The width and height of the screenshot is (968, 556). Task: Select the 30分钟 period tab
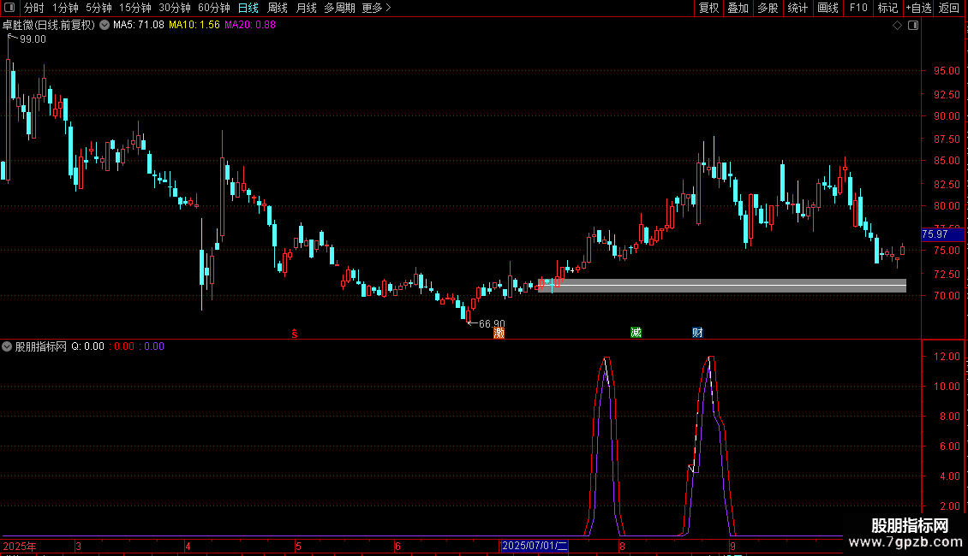coord(175,8)
